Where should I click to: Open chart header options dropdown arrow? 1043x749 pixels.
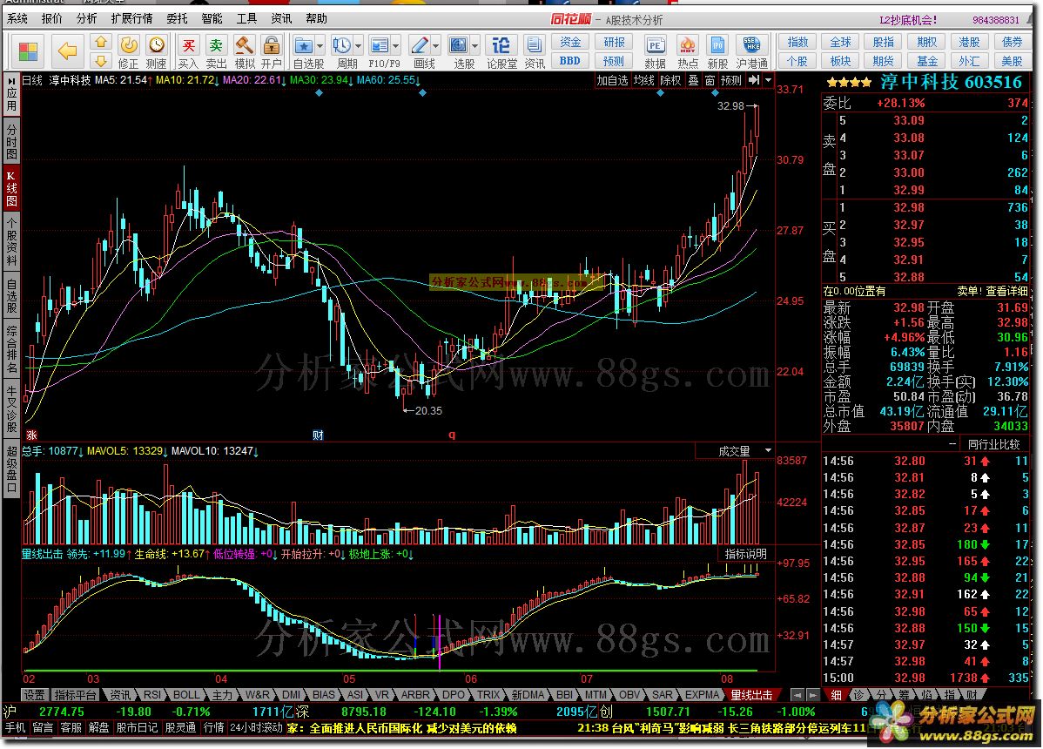point(768,80)
